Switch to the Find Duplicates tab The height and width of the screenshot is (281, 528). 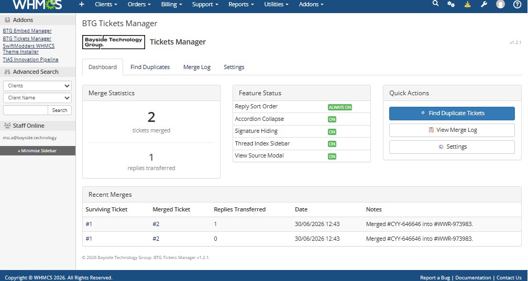(x=150, y=67)
